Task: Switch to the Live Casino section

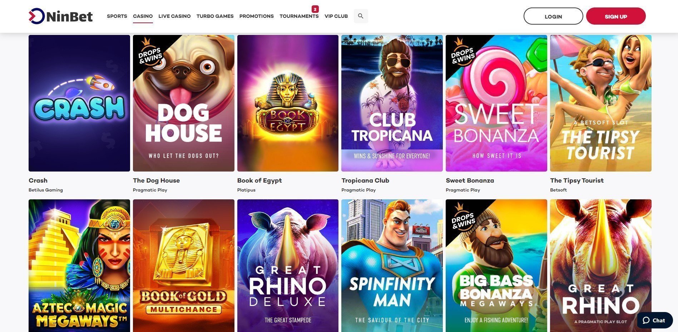Action: coord(174,16)
